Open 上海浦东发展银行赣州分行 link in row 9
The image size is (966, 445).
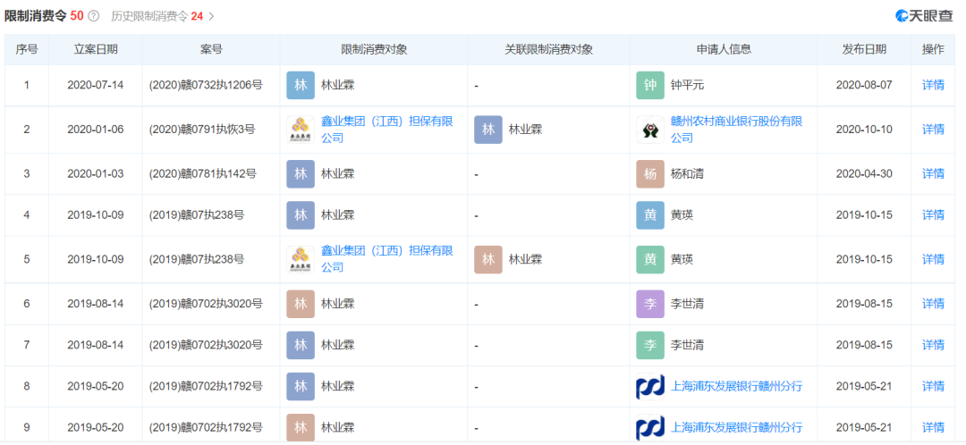[x=736, y=427]
